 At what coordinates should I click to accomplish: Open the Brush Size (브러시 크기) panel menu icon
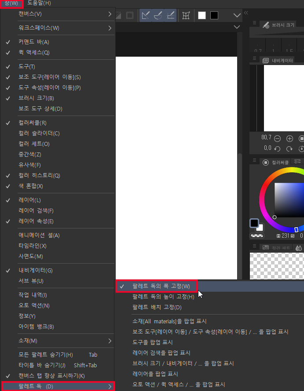coord(254,23)
